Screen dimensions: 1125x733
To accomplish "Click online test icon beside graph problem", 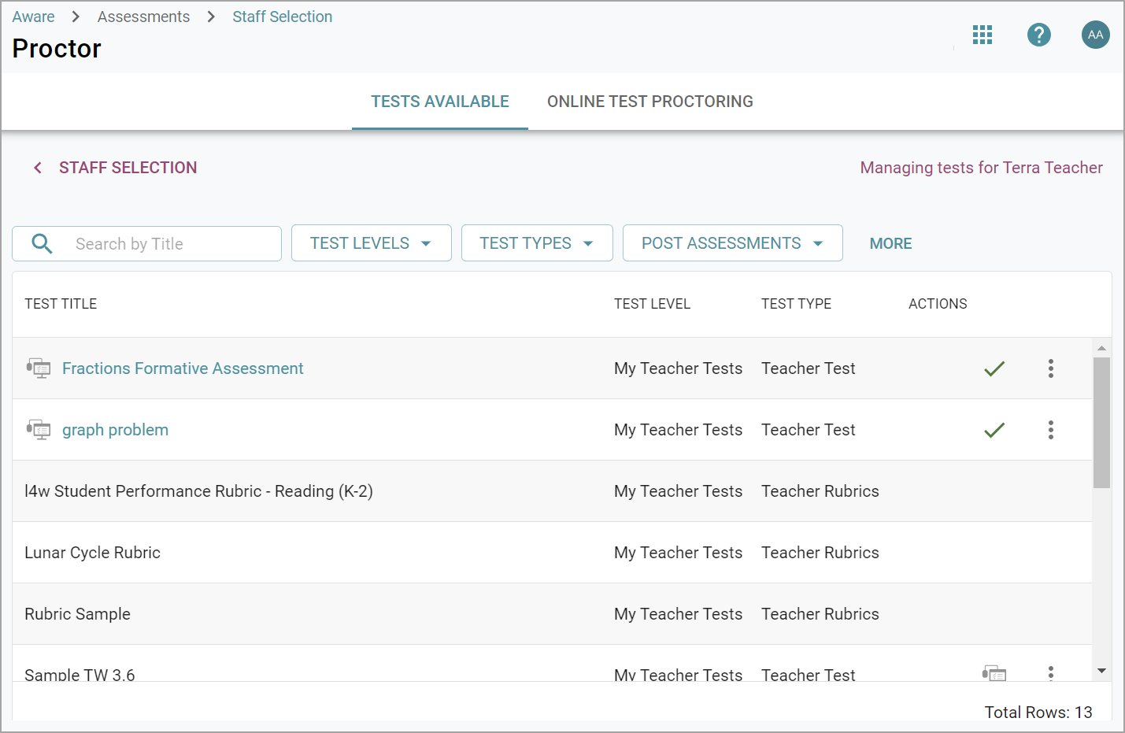I will [39, 430].
